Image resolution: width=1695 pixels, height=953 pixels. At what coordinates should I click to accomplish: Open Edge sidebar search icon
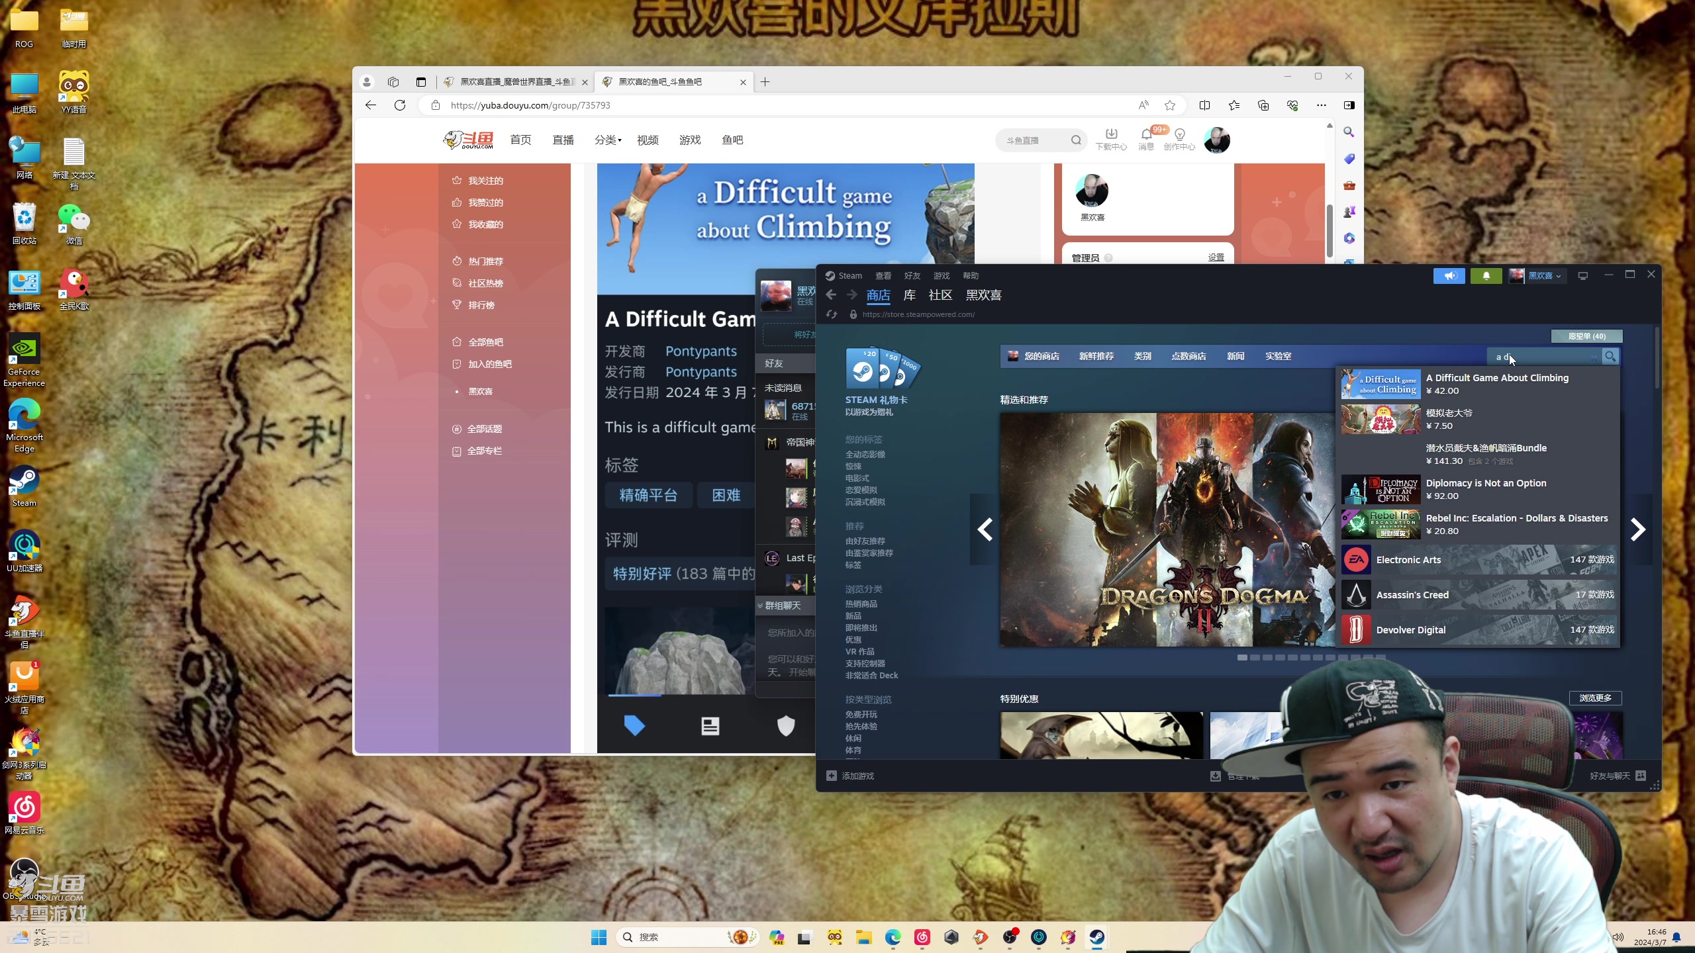click(x=1349, y=132)
